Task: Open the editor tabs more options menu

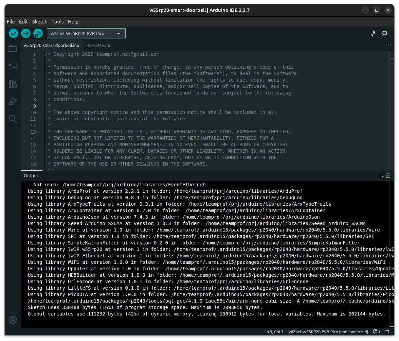Action: [388, 45]
